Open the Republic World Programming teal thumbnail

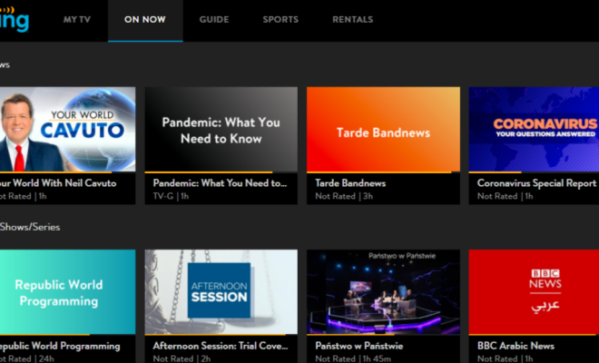pyautogui.click(x=68, y=292)
